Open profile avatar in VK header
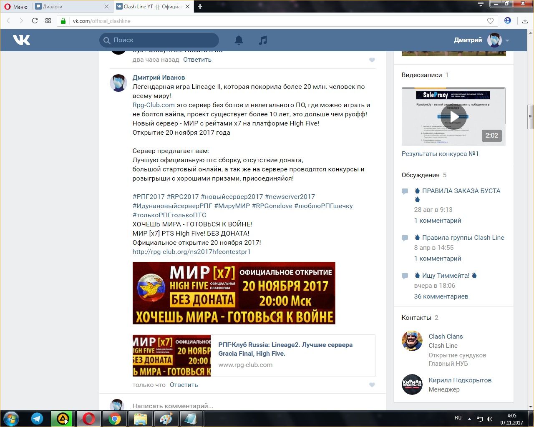This screenshot has height=427, width=534. click(x=494, y=40)
